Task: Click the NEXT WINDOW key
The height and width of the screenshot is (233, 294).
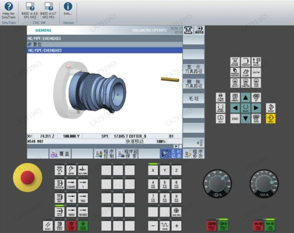Action: [x=235, y=97]
